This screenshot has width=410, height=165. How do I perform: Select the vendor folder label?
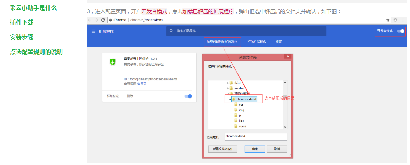tap(239, 88)
